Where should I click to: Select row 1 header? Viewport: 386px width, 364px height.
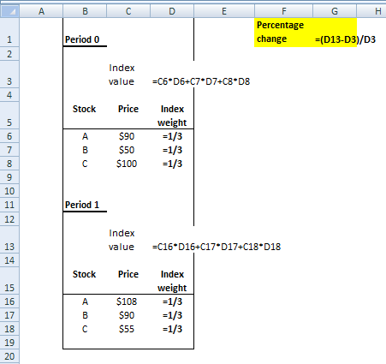pyautogui.click(x=9, y=33)
